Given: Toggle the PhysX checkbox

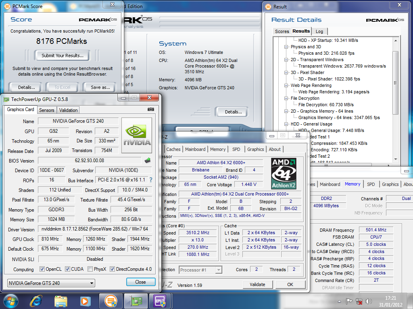Looking at the screenshot, I should pos(90,269).
